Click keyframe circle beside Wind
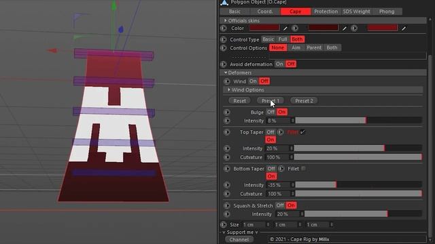The image size is (435, 244). 227,81
